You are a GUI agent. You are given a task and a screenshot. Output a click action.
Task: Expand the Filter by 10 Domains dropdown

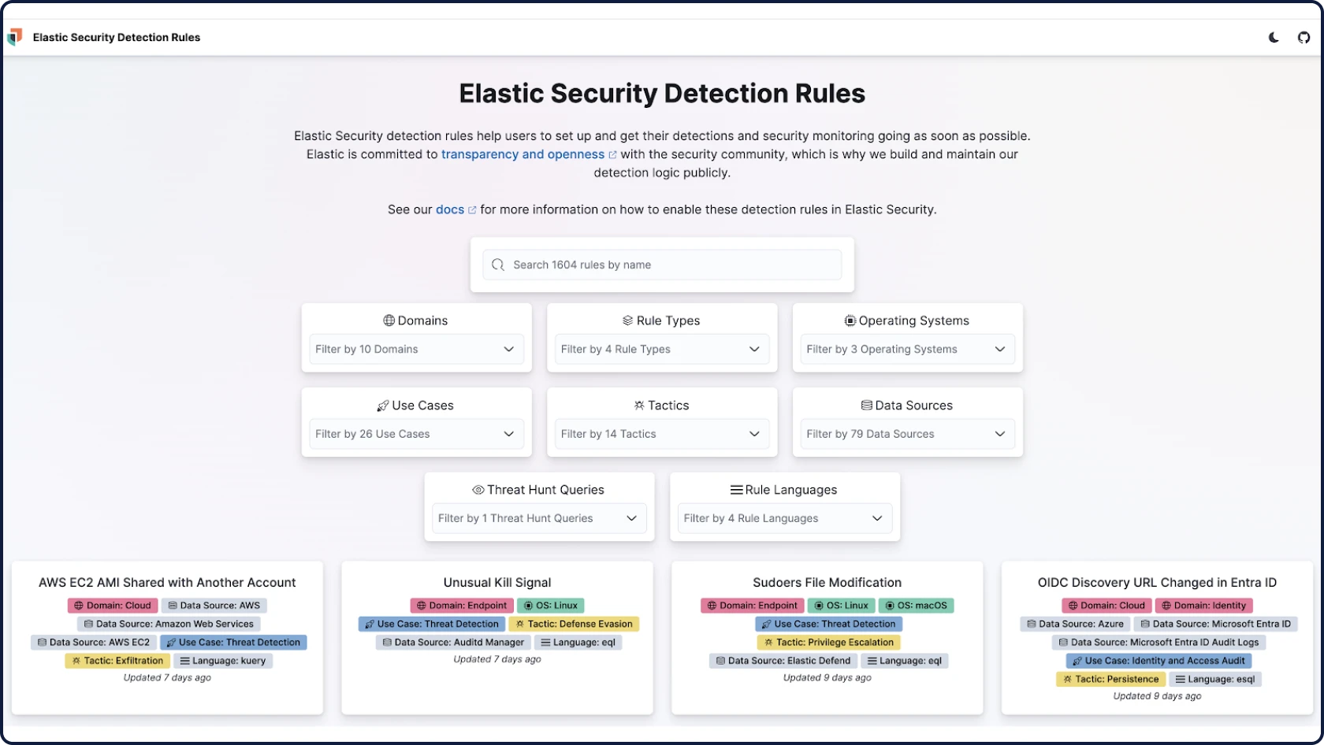tap(416, 349)
